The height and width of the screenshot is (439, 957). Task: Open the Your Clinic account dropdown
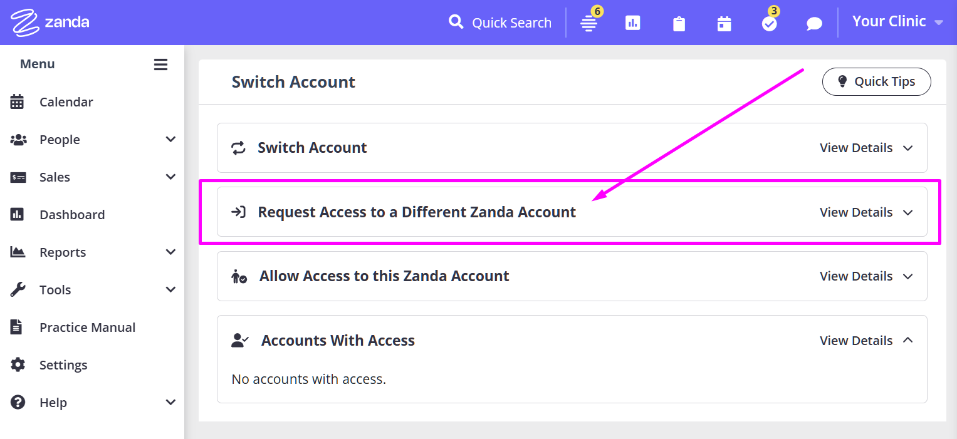(x=897, y=21)
